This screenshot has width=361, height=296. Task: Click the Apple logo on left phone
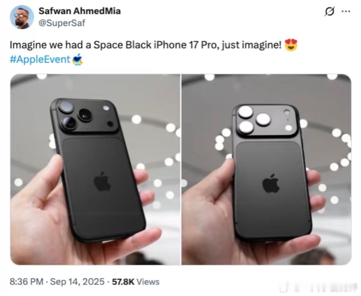(102, 181)
